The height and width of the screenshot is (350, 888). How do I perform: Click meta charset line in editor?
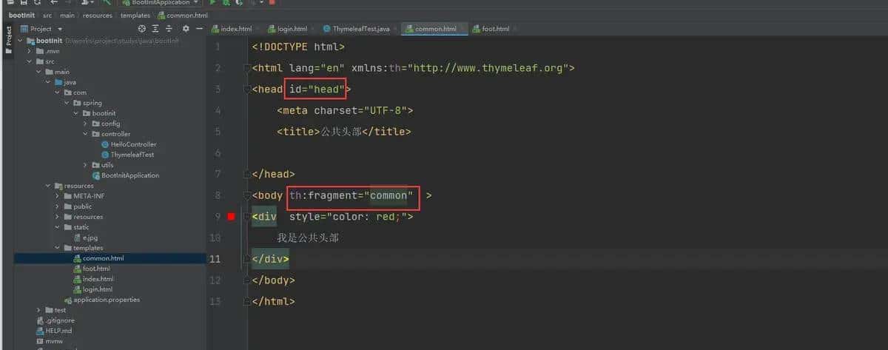click(x=345, y=110)
